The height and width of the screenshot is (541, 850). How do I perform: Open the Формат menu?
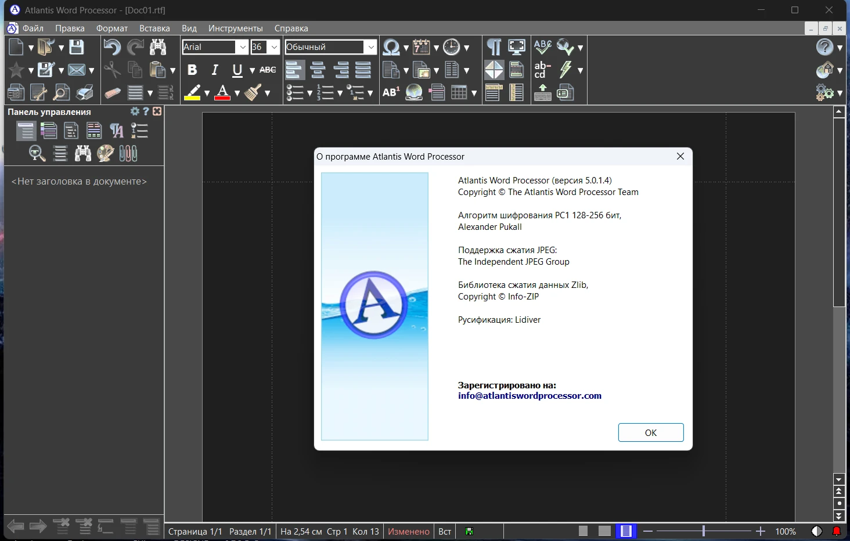click(x=111, y=28)
